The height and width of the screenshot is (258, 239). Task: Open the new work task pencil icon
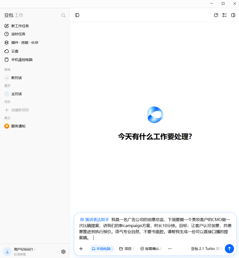coord(6,26)
